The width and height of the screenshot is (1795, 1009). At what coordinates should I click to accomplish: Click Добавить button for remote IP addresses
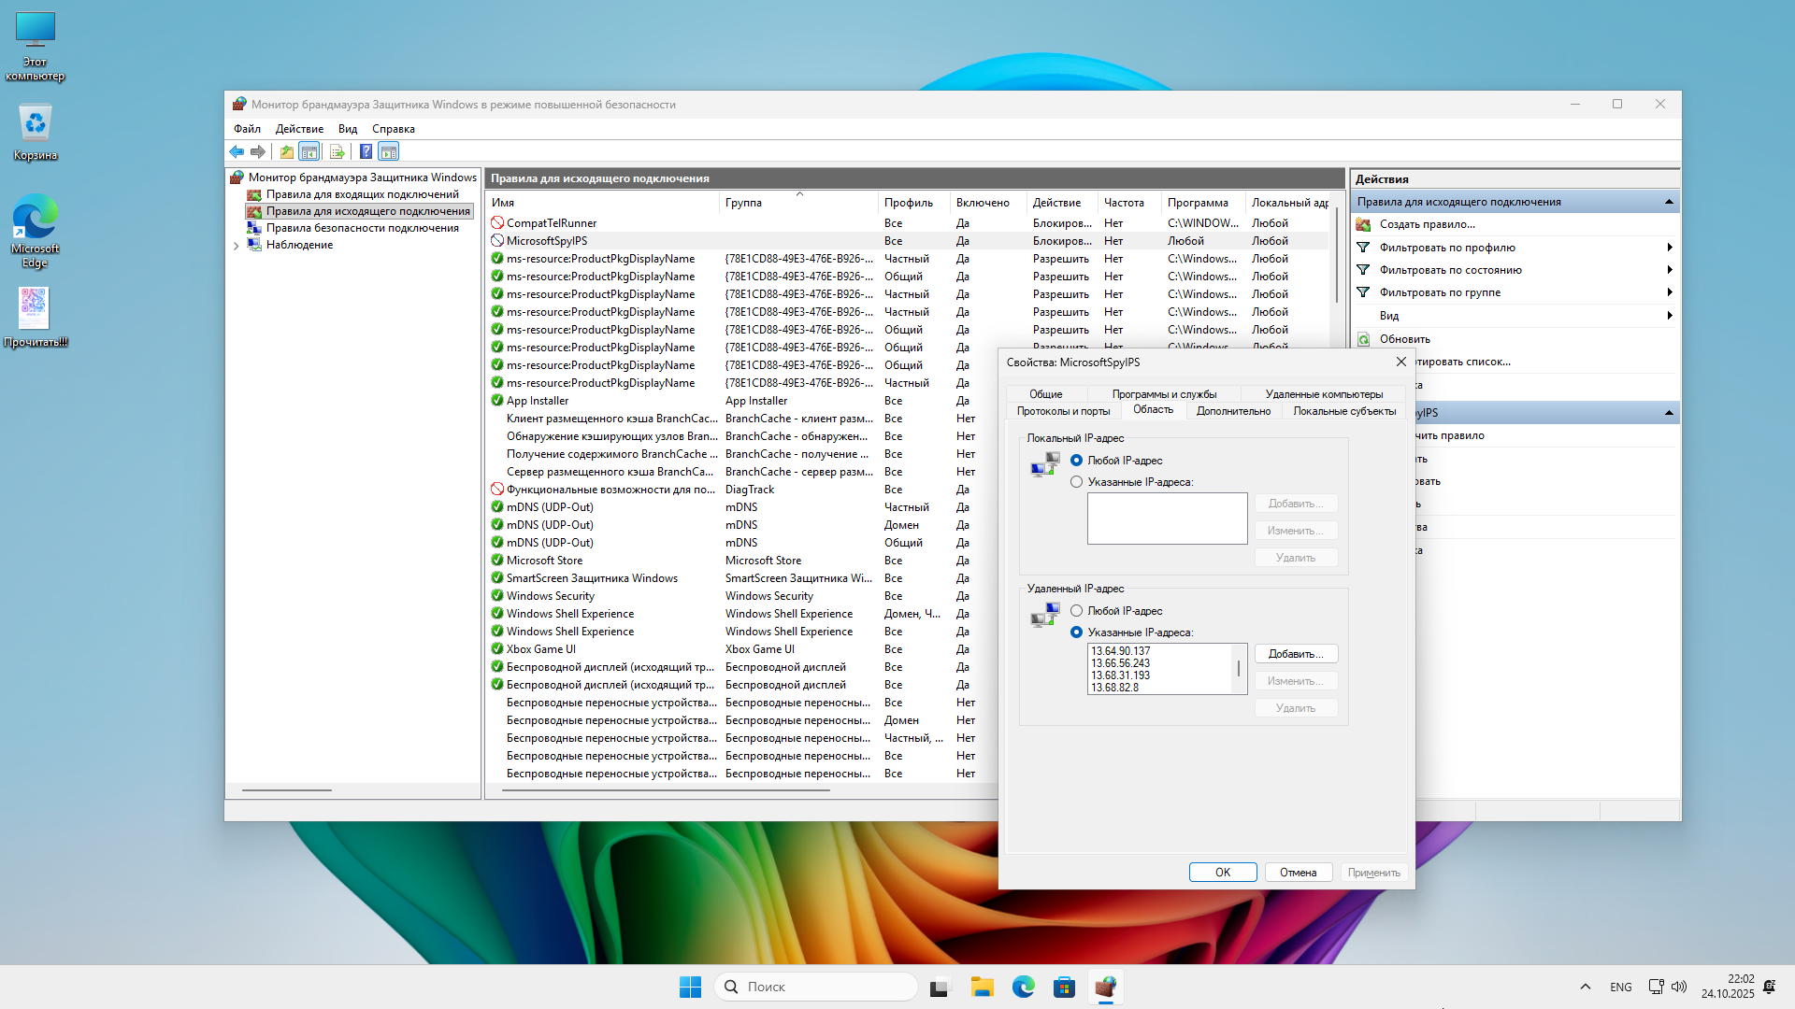pyautogui.click(x=1295, y=654)
